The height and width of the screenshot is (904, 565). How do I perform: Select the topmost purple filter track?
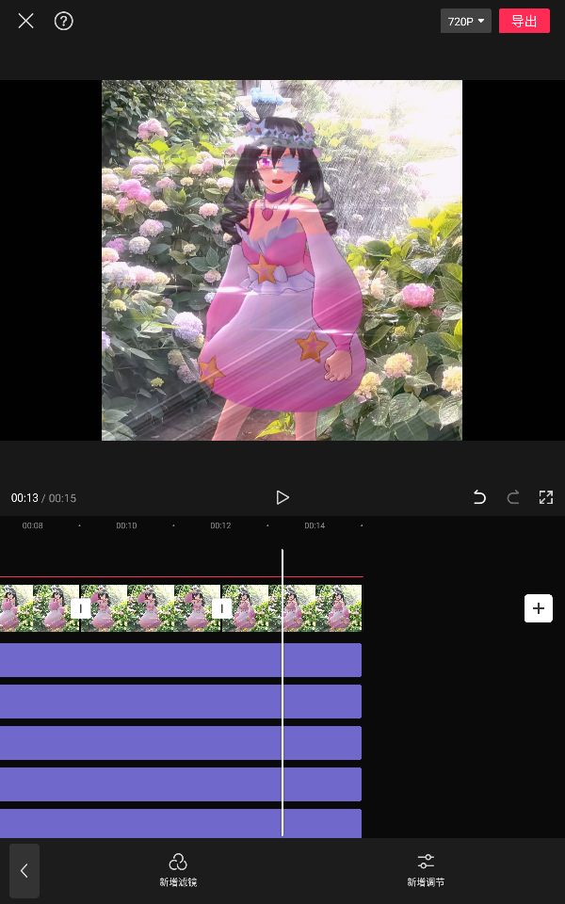pos(179,660)
